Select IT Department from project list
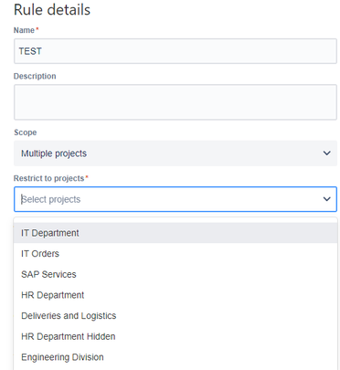This screenshot has height=370, width=340. coord(175,233)
